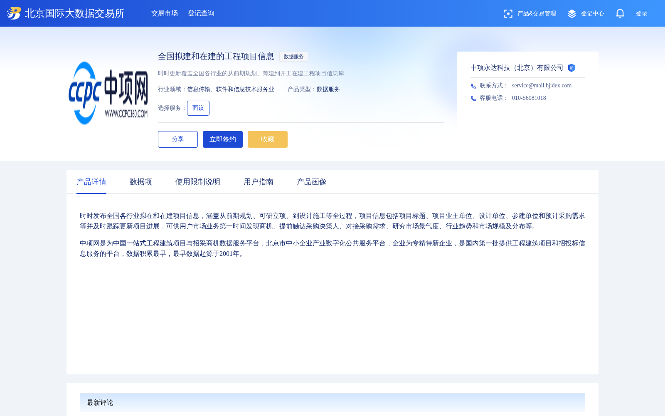Click the company name 中项永达科技（北京）有限公司
665x416 pixels.
517,68
